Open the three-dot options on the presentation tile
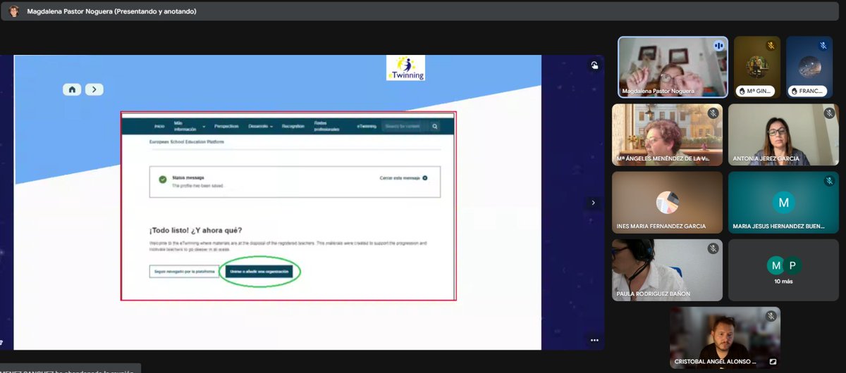 (x=594, y=340)
